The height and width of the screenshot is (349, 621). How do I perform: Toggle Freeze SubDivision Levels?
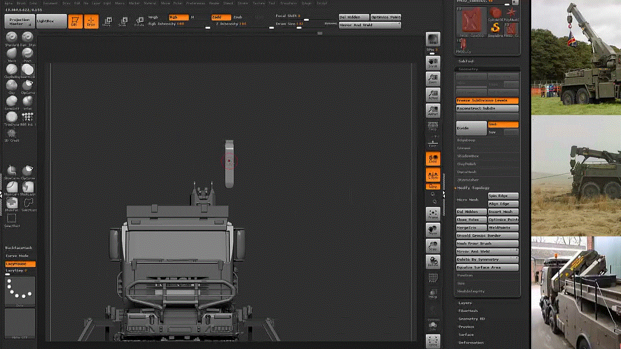[487, 100]
